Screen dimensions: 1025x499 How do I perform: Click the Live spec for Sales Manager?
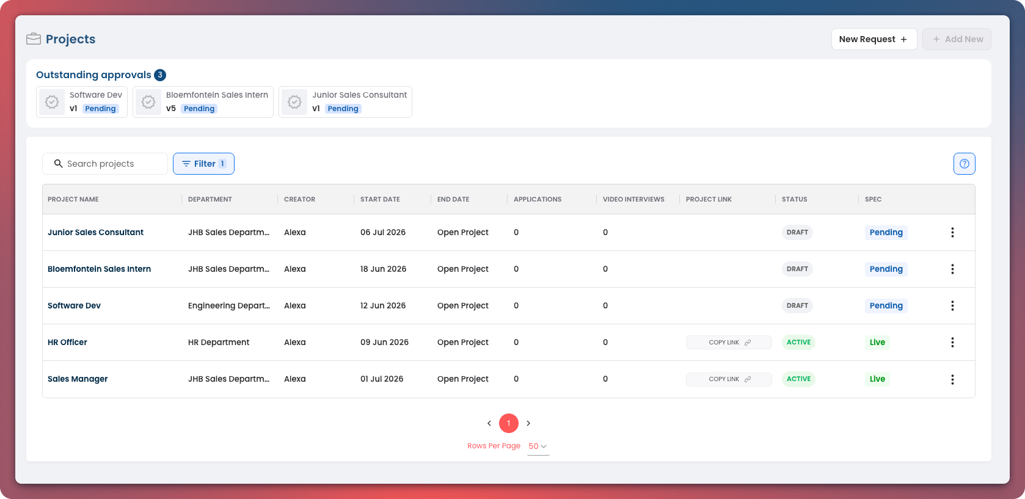tap(877, 379)
